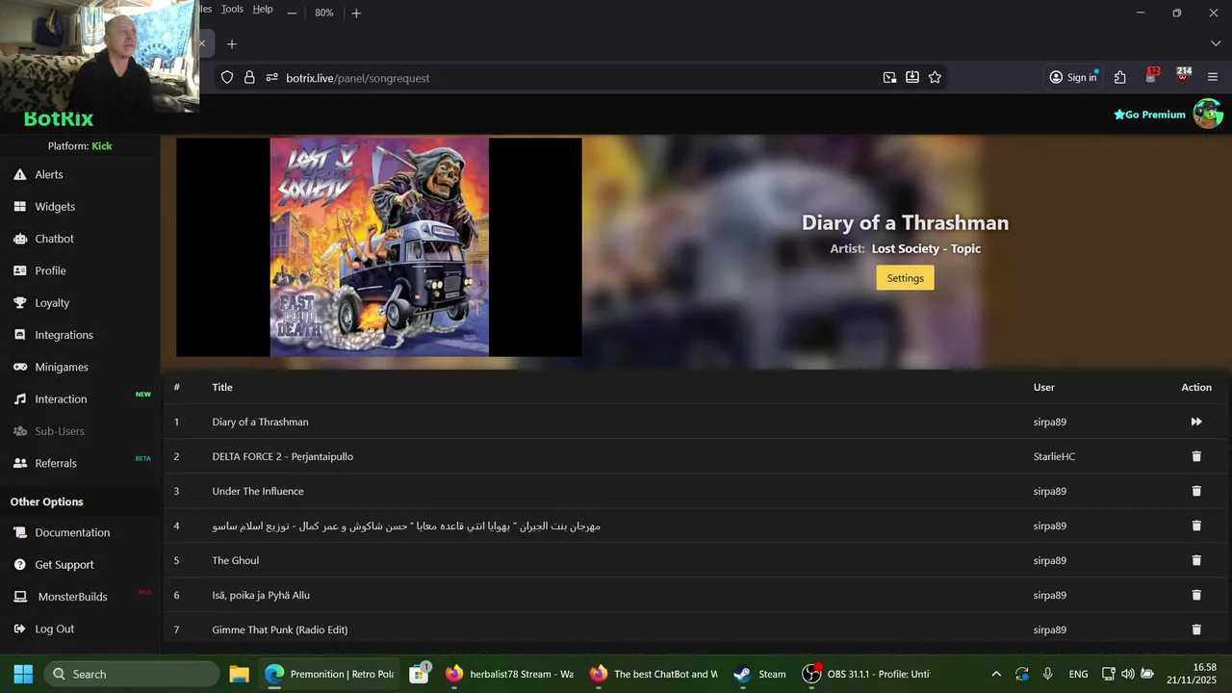Show hidden system tray icons
1232x693 pixels.
996,674
